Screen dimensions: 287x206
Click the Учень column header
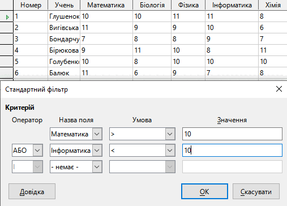(x=64, y=5)
